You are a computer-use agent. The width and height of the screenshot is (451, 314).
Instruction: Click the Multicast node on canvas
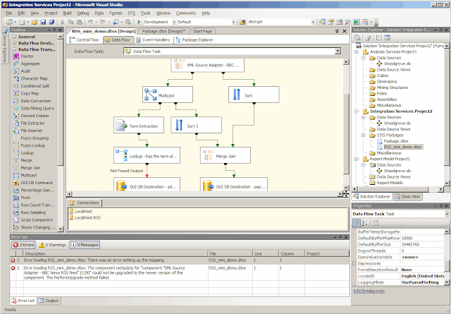[168, 95]
